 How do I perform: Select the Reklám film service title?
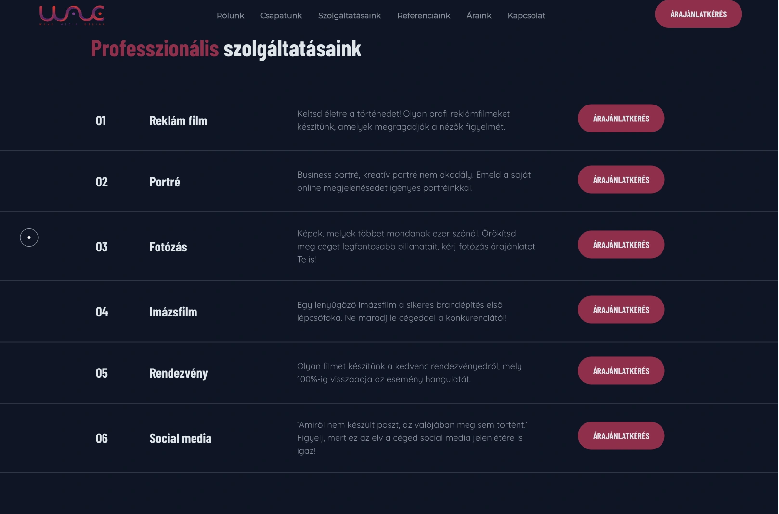178,121
